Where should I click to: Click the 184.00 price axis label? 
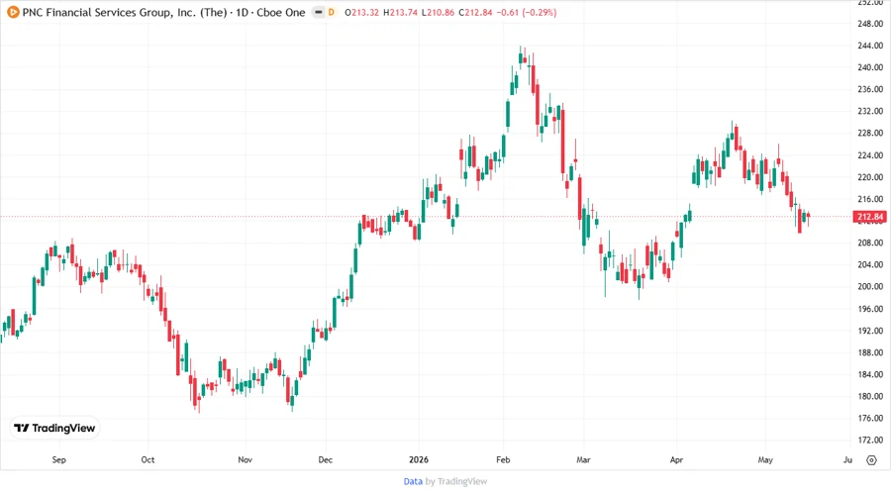(x=870, y=374)
